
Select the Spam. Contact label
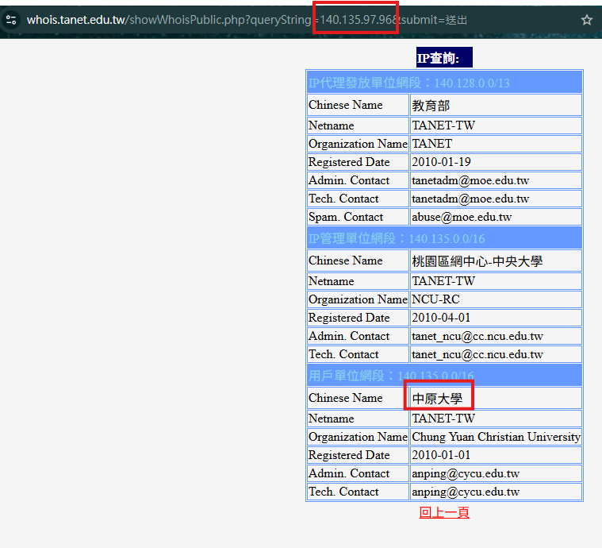358,217
